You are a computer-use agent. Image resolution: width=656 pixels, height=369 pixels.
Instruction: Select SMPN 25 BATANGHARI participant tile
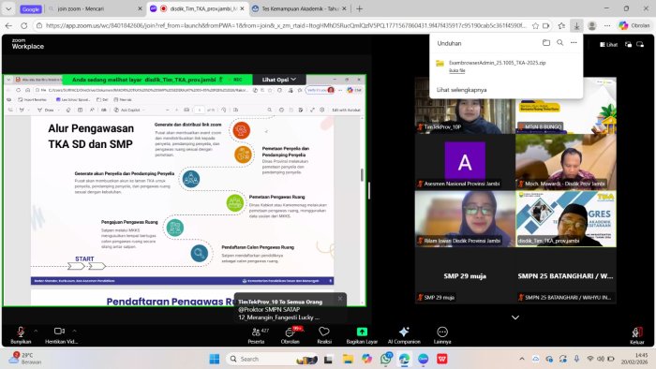566,275
